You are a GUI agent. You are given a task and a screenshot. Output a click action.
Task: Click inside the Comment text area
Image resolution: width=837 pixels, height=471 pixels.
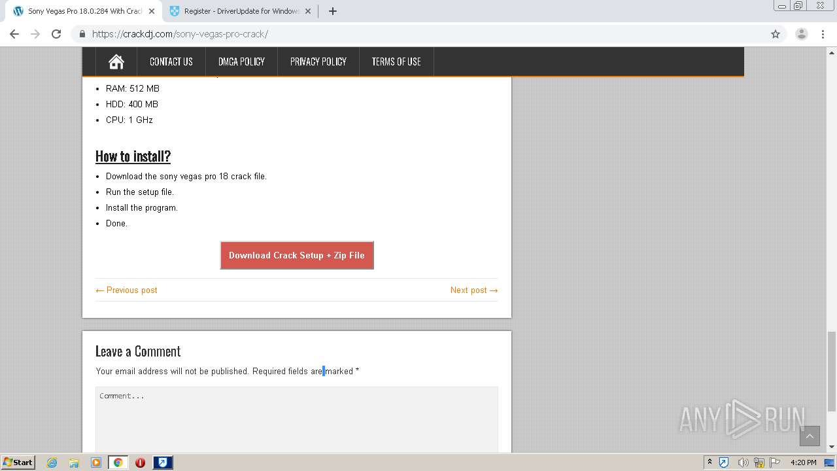click(297, 419)
